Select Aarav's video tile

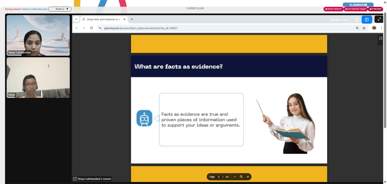(38, 77)
